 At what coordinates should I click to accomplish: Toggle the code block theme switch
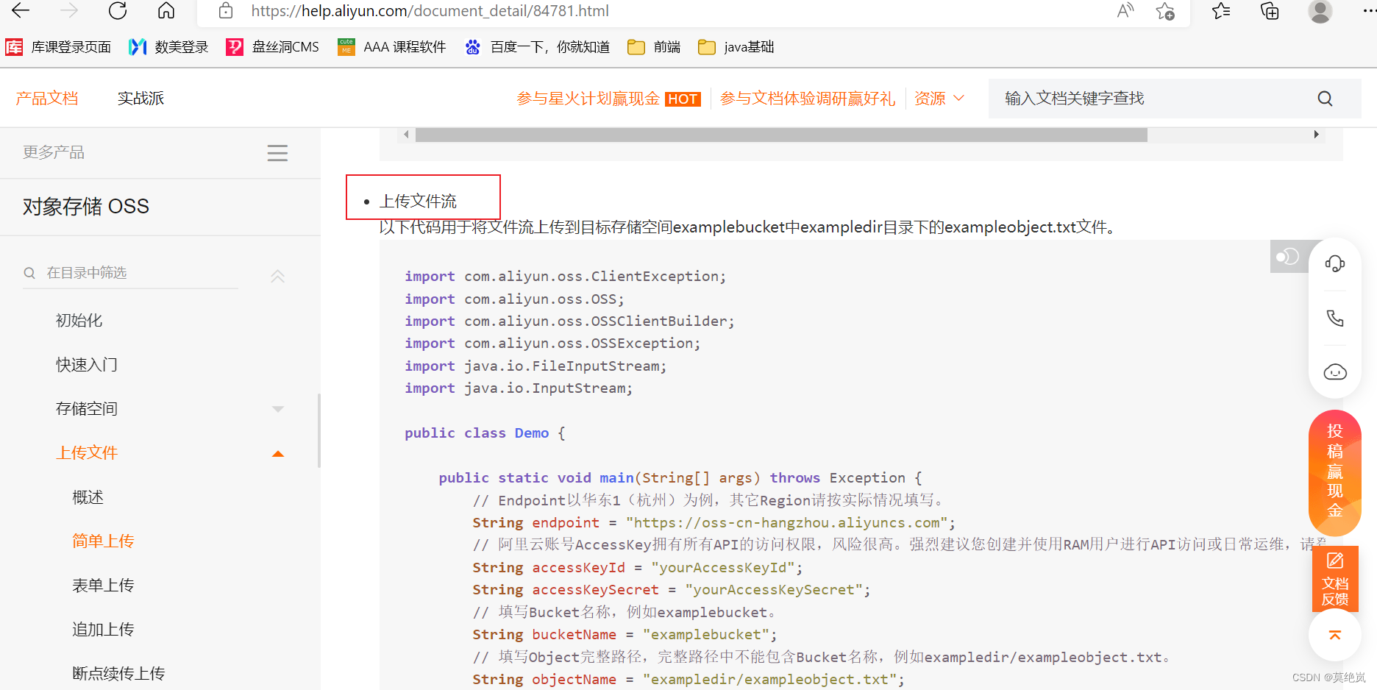click(1288, 257)
